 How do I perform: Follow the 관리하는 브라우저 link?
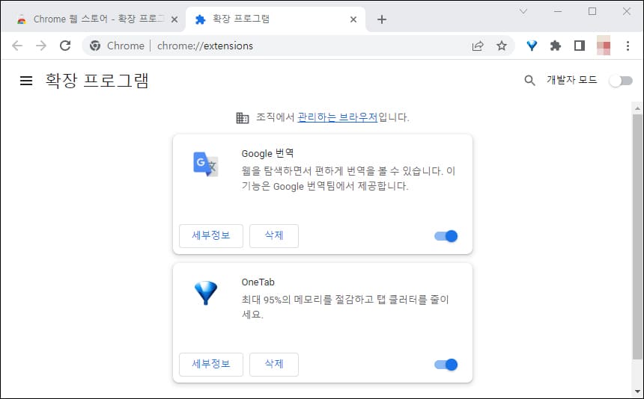coord(337,117)
